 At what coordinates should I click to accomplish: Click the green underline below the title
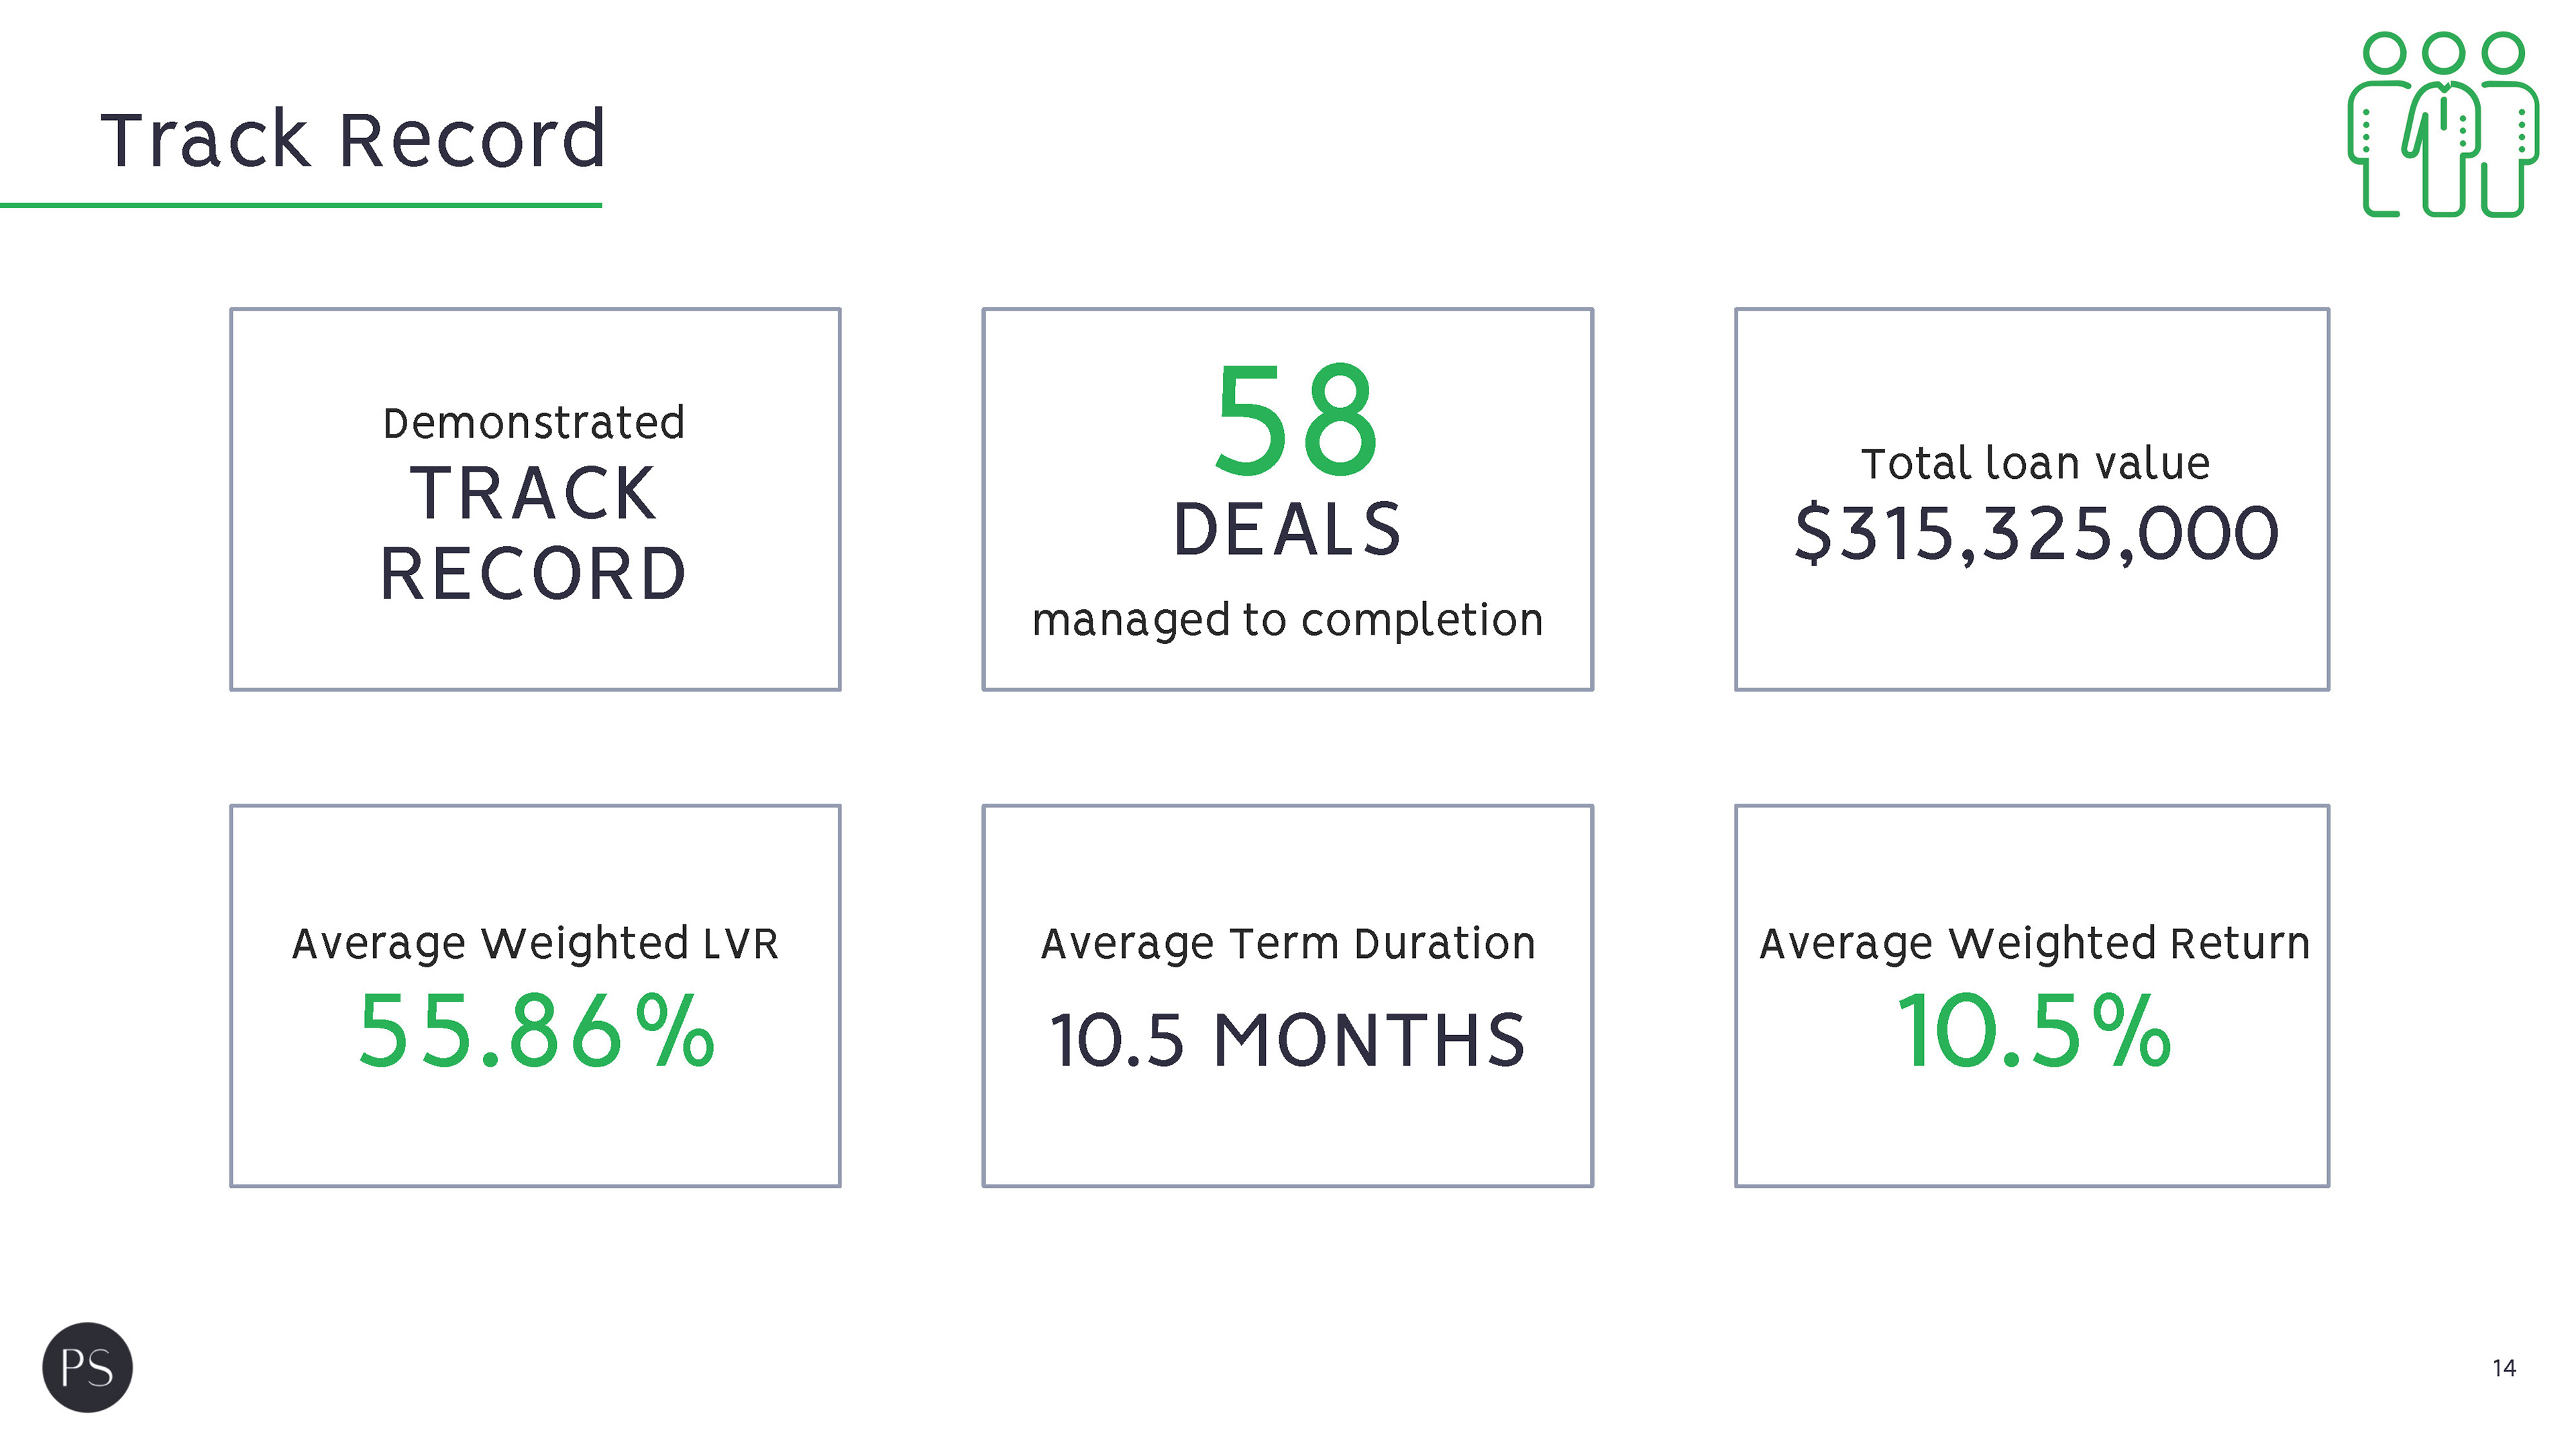coord(301,205)
